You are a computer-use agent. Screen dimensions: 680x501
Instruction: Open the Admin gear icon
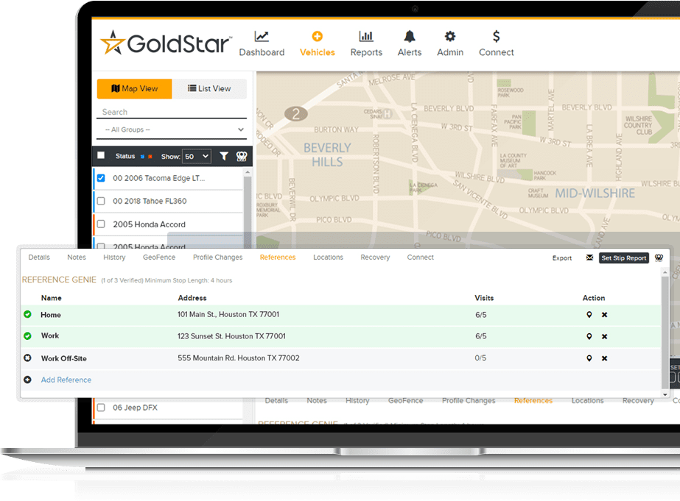coord(450,36)
